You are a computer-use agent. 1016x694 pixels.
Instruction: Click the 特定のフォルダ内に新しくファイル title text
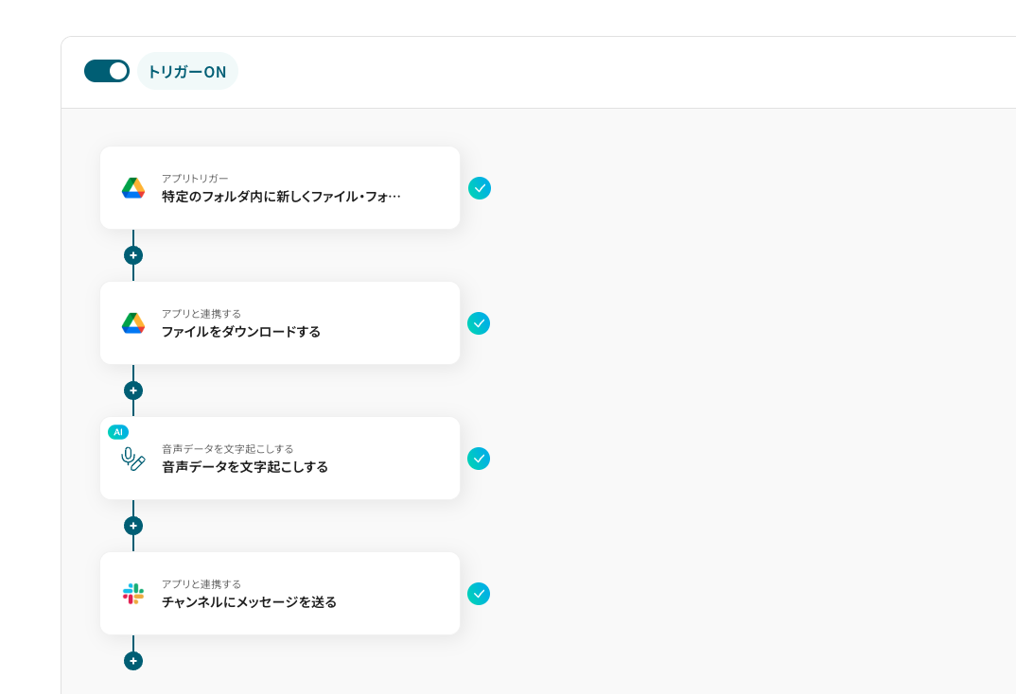(x=281, y=197)
